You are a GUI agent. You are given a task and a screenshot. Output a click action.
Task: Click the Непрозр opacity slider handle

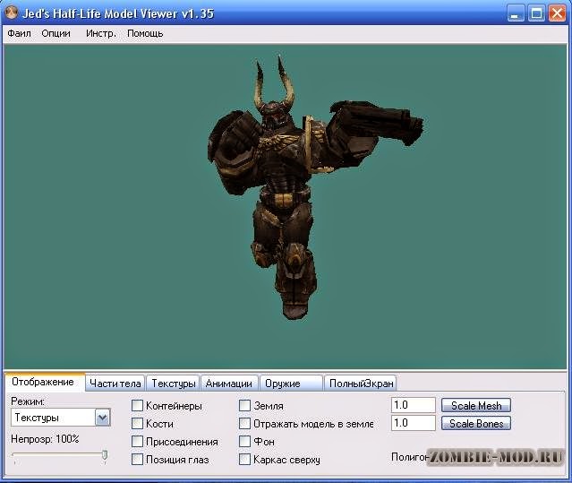click(x=105, y=455)
